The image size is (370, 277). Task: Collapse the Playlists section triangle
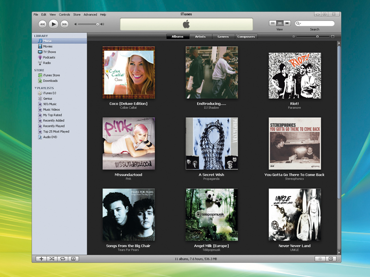(x=36, y=88)
